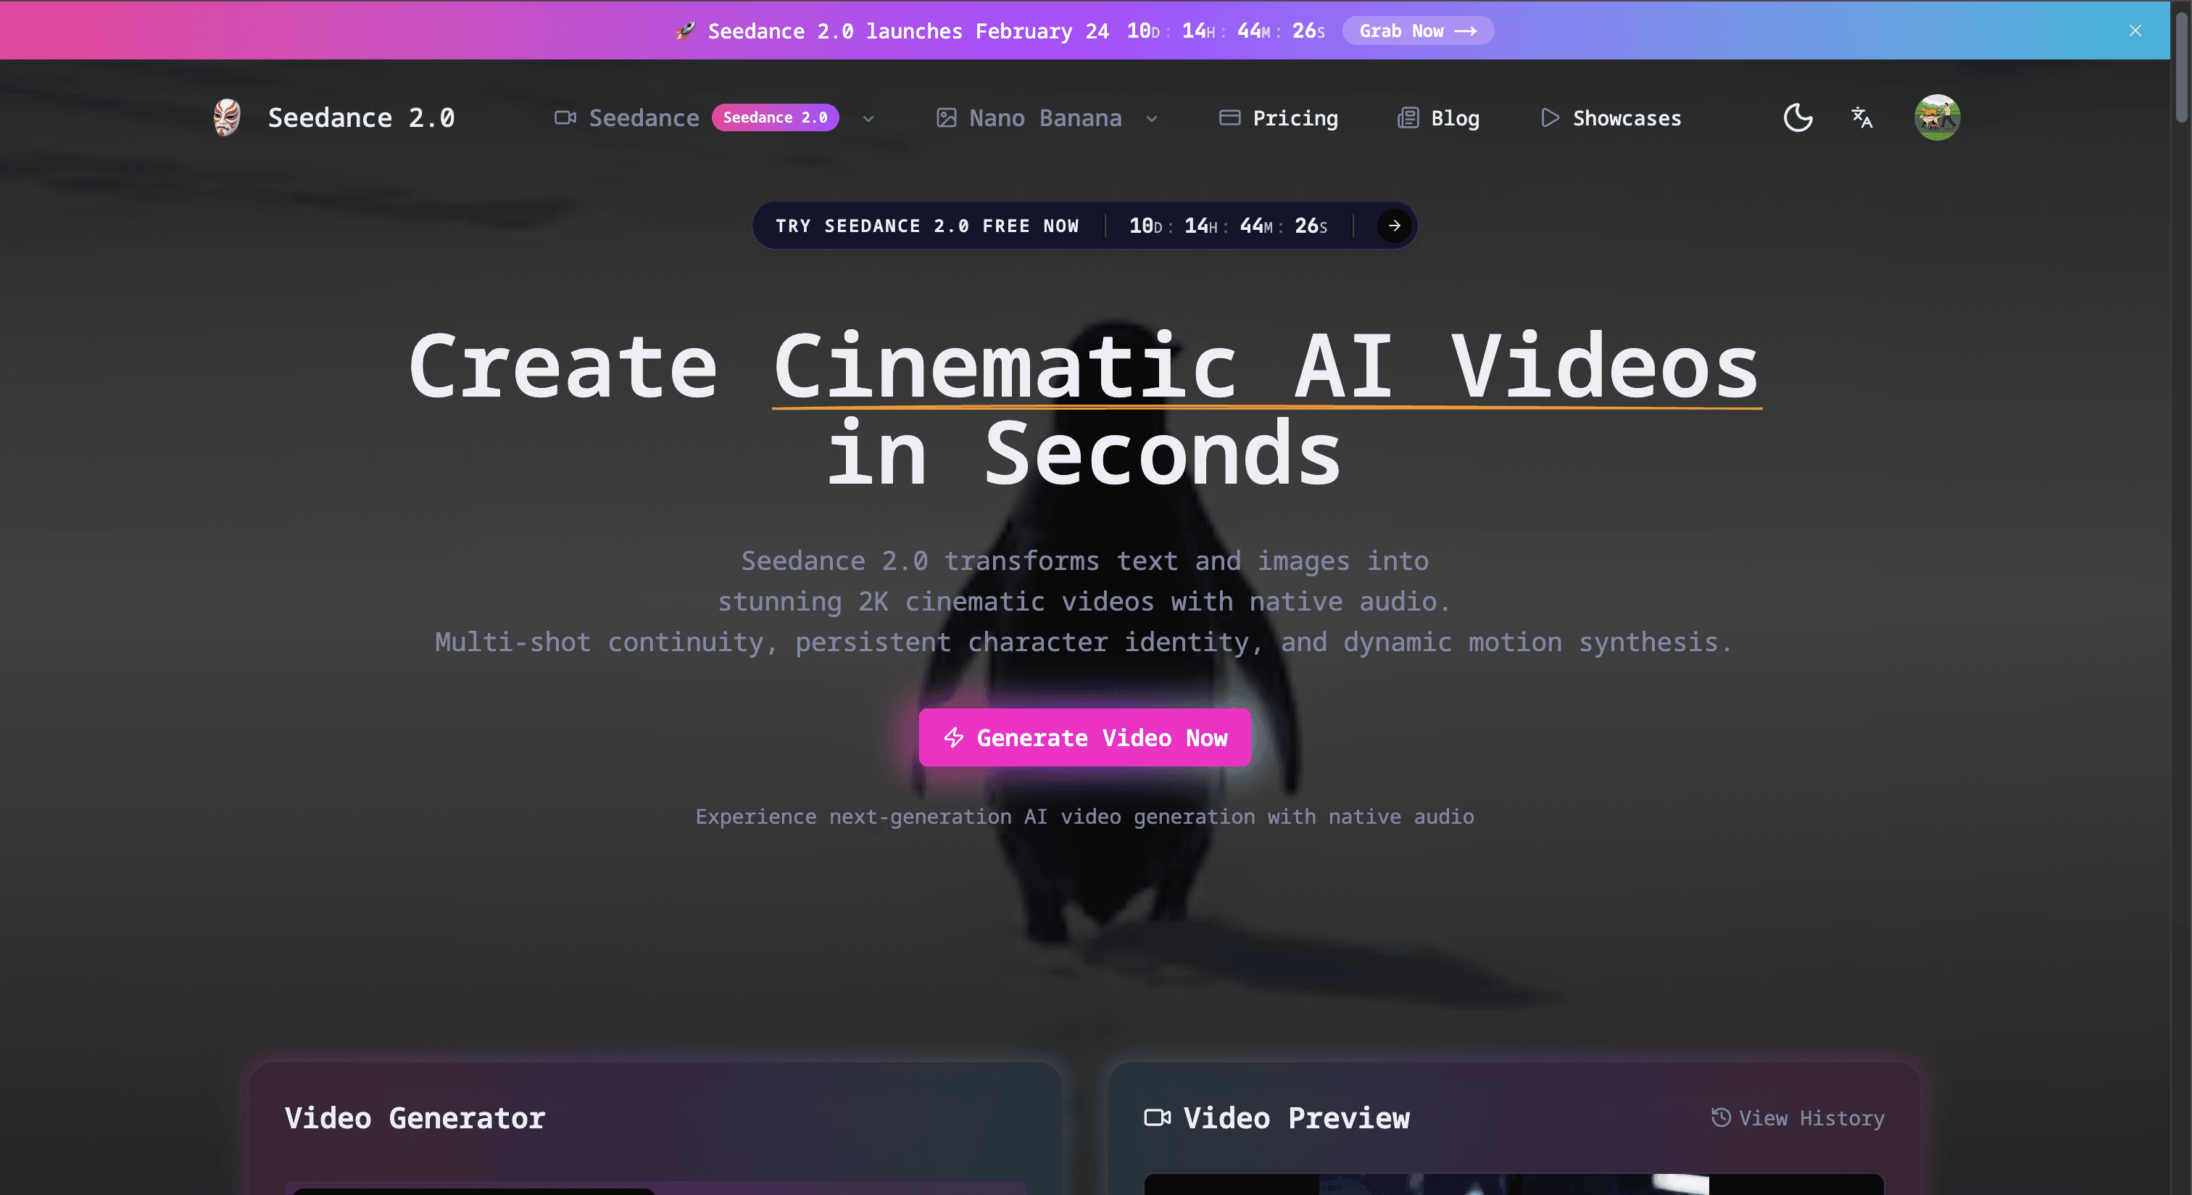Toggle dark mode with the moon icon
This screenshot has width=2192, height=1195.
1797,117
